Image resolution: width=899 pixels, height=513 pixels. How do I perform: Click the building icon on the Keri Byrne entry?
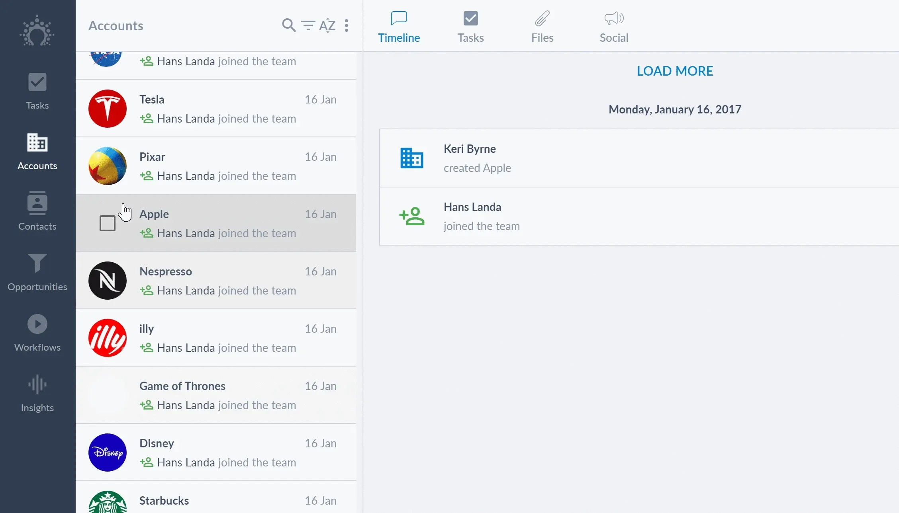coord(412,158)
